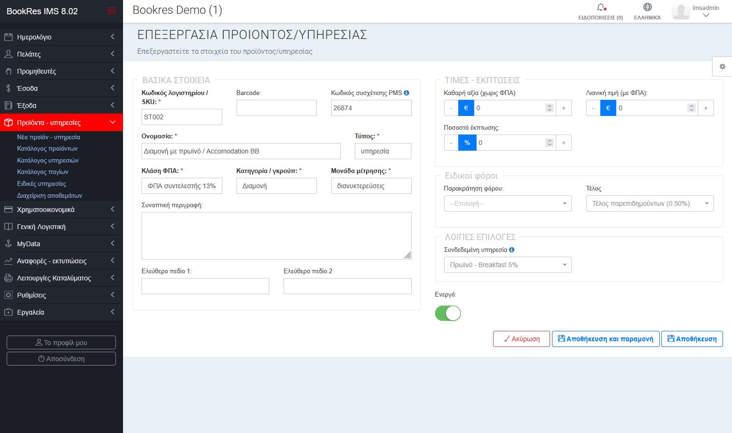This screenshot has height=433, width=732.
Task: Toggle the Ενεργό switch off
Action: click(448, 313)
